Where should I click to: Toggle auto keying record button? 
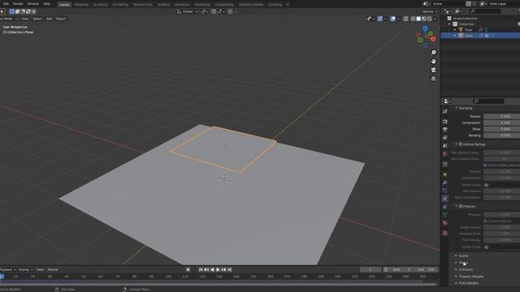point(188,270)
